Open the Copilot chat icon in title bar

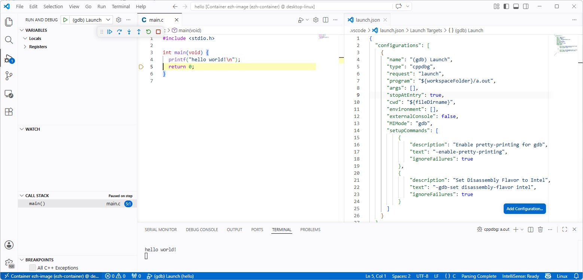click(399, 6)
